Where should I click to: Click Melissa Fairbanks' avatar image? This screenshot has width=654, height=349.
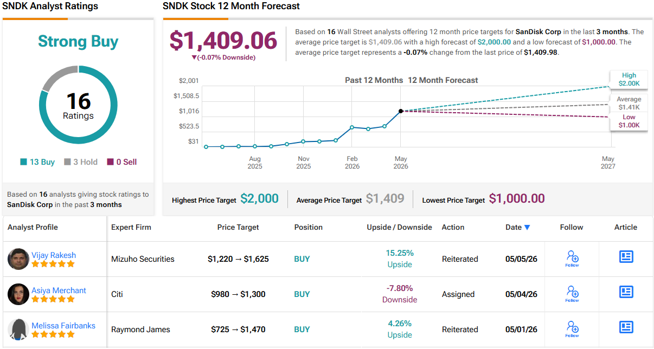pyautogui.click(x=18, y=329)
